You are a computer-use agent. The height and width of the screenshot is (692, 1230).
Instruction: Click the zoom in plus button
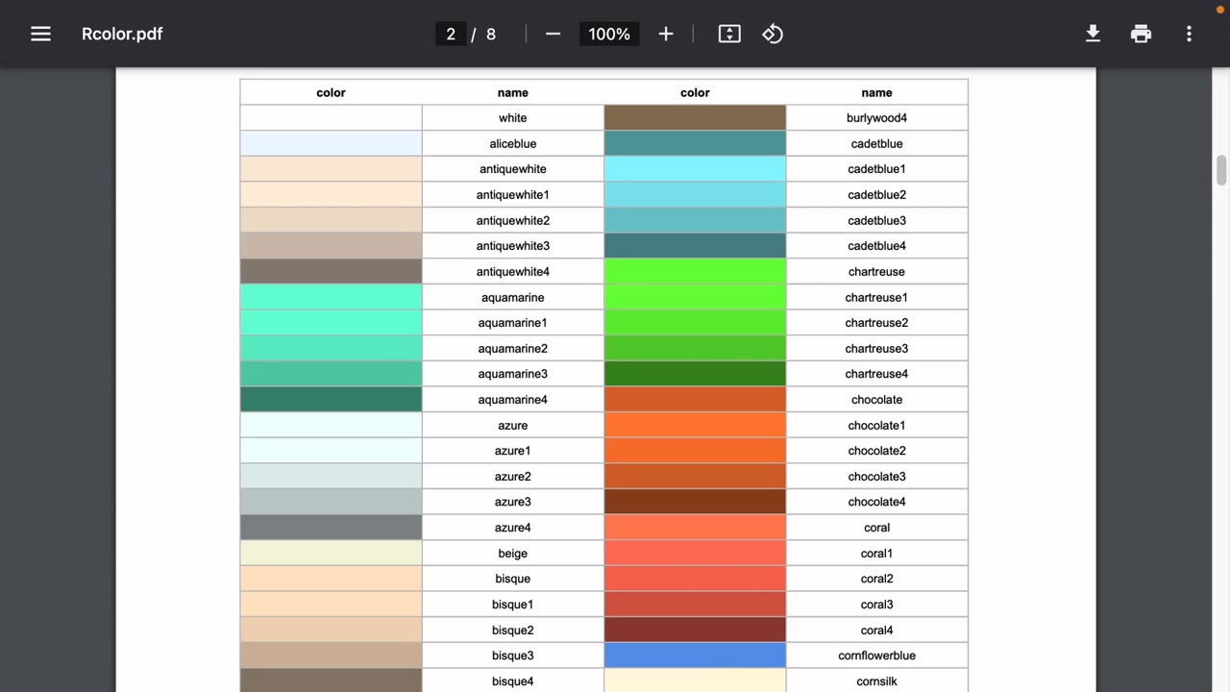pos(666,34)
